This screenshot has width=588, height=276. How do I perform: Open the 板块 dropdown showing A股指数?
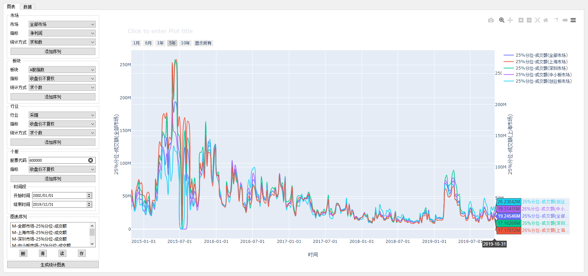pyautogui.click(x=62, y=70)
